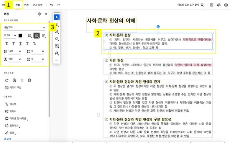230x143 pixels.
Task: Open 워터마크 (Watermark) options
Action: coord(12,125)
